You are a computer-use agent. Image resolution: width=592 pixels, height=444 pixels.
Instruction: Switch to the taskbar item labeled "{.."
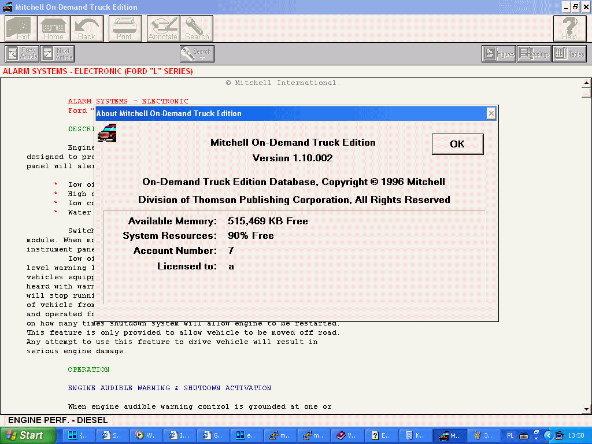tap(79, 435)
